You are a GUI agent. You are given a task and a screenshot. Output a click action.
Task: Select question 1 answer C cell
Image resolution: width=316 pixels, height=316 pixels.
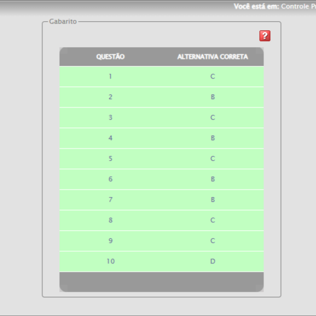[x=213, y=76]
